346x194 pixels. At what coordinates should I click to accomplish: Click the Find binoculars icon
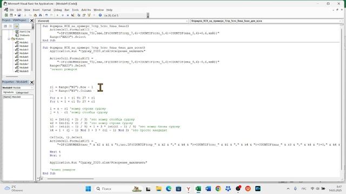click(41, 15)
